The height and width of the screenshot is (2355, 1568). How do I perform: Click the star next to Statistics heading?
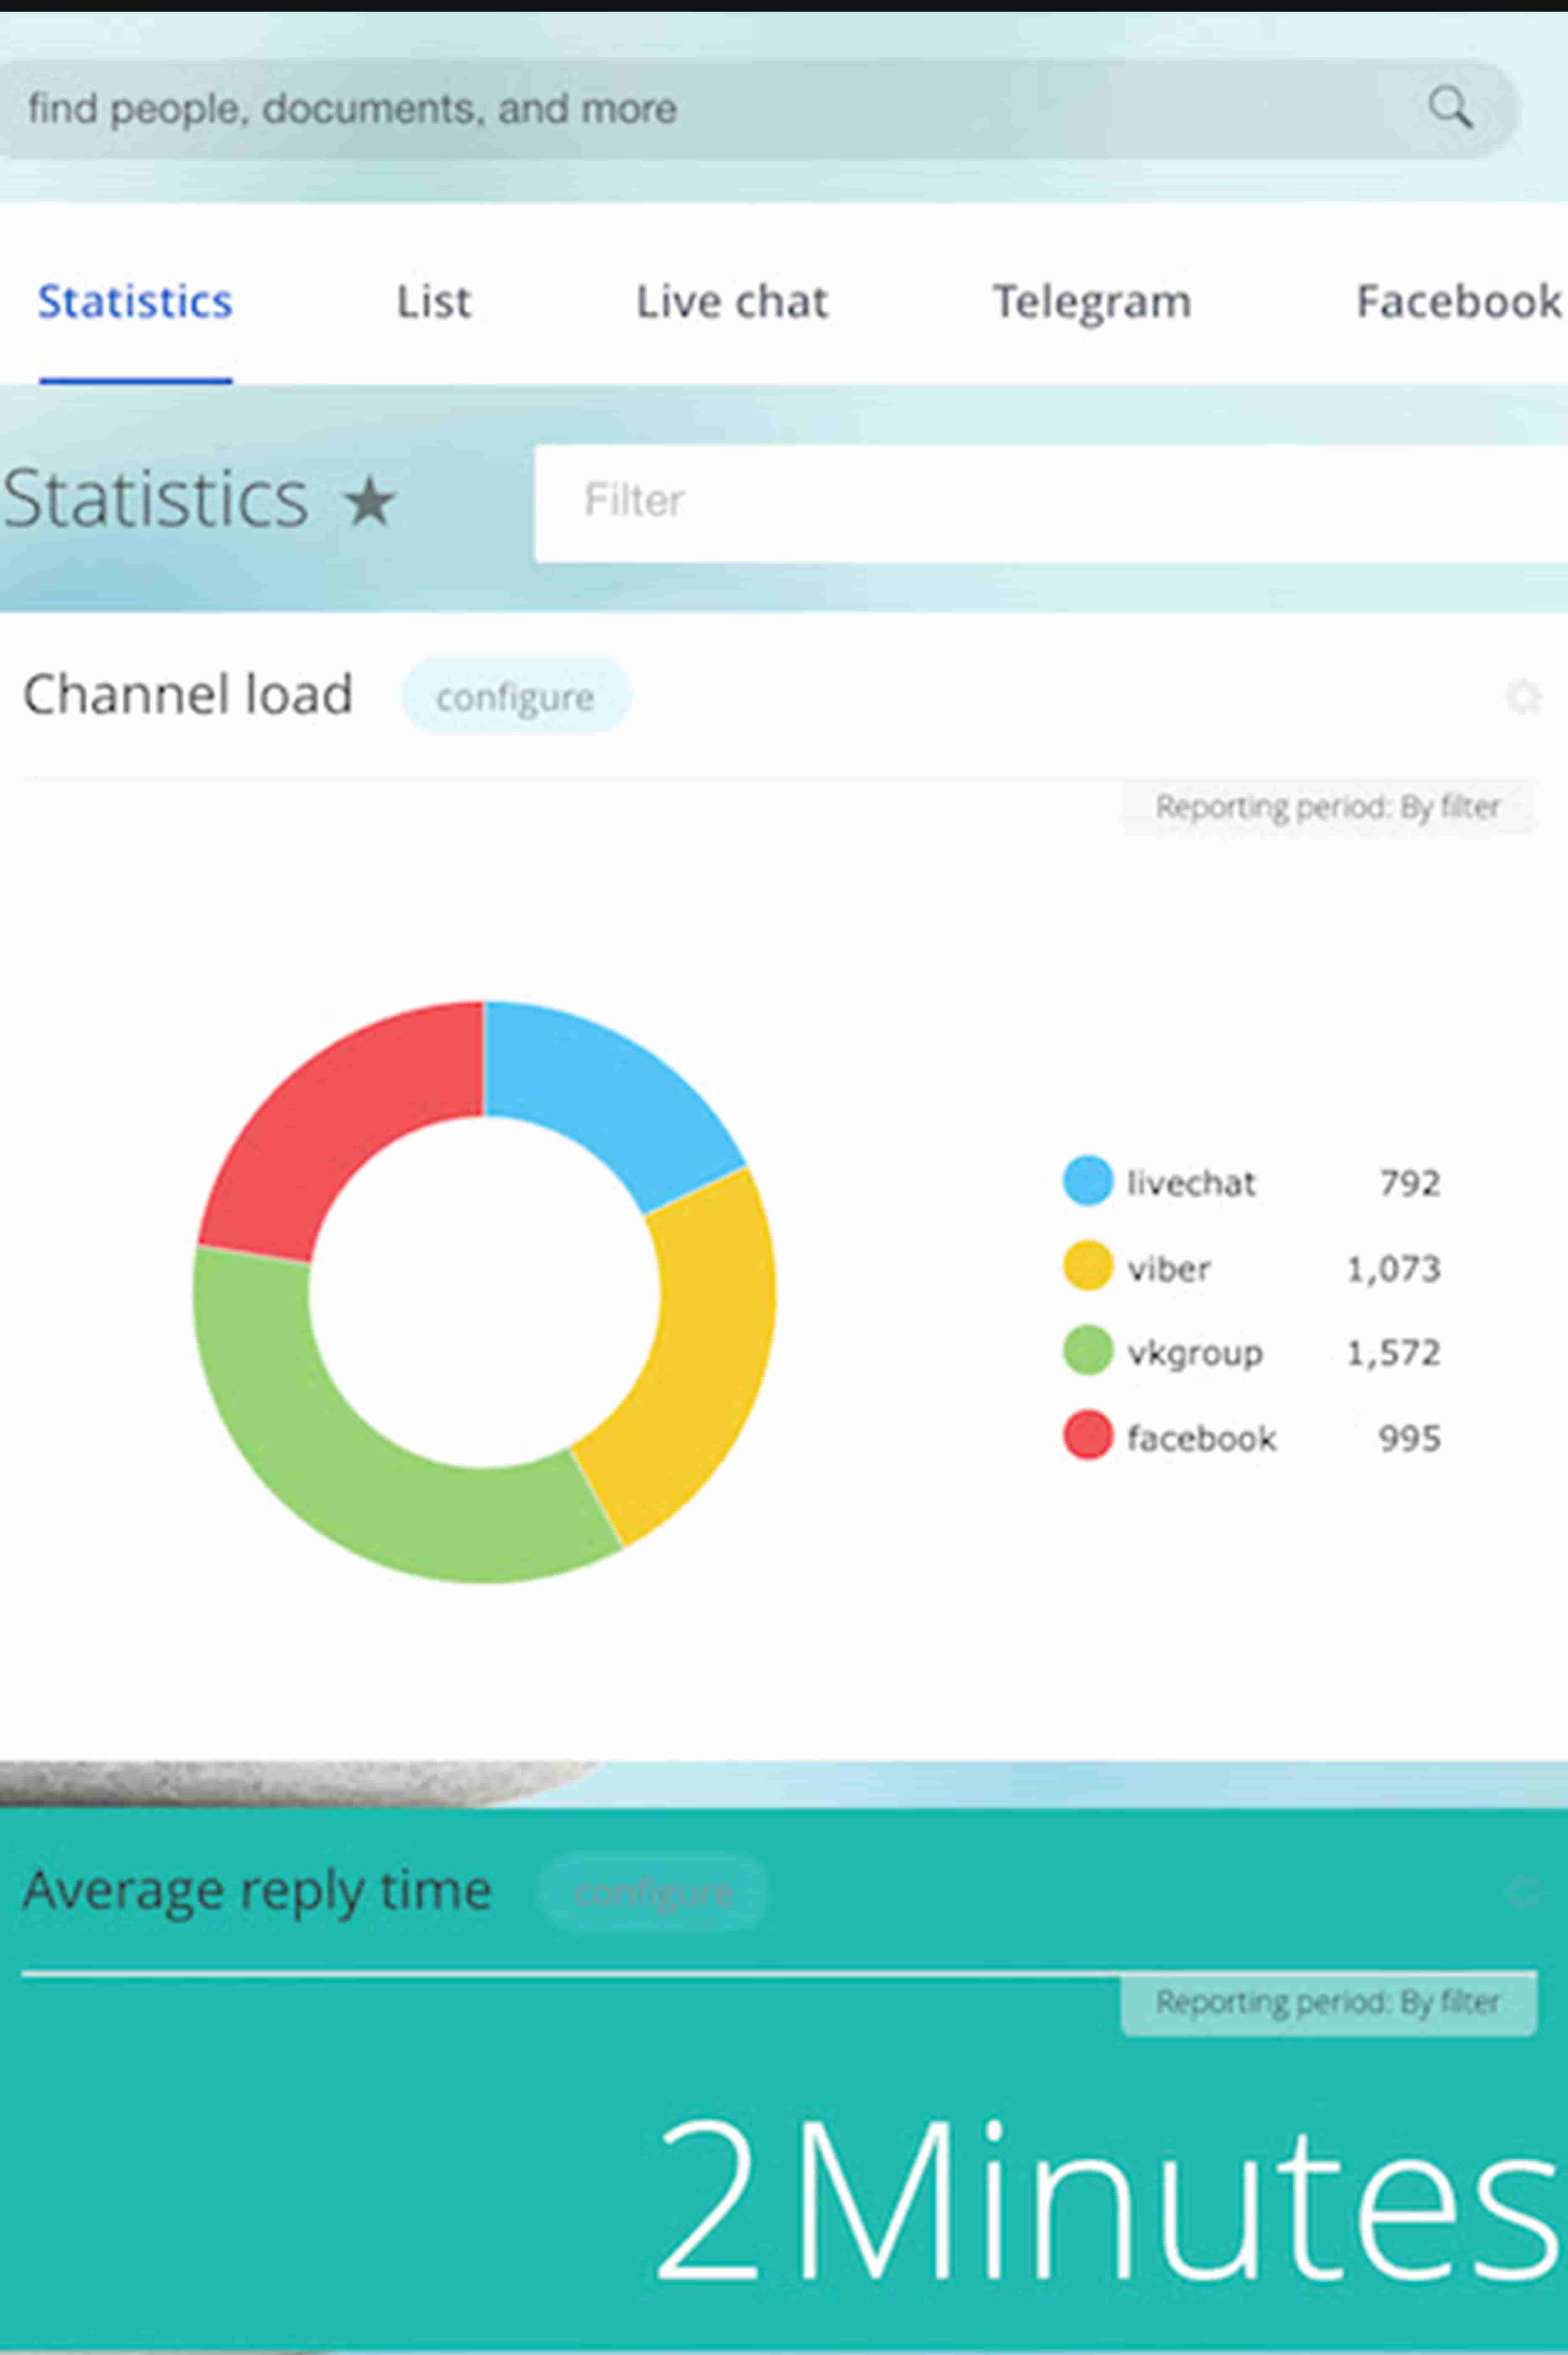pyautogui.click(x=370, y=501)
